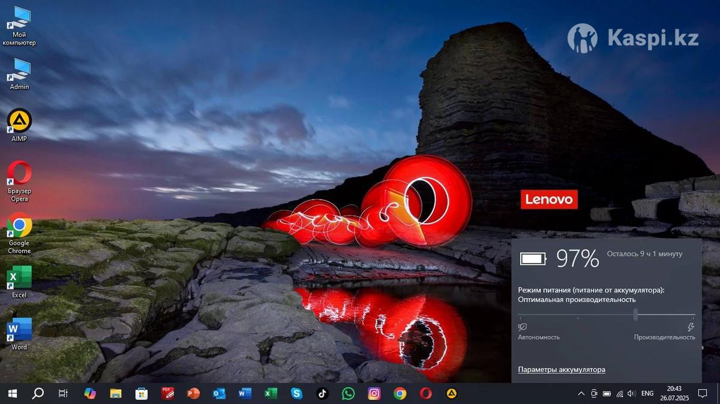Launch Opera from the taskbar
The width and height of the screenshot is (720, 404).
coord(425,394)
